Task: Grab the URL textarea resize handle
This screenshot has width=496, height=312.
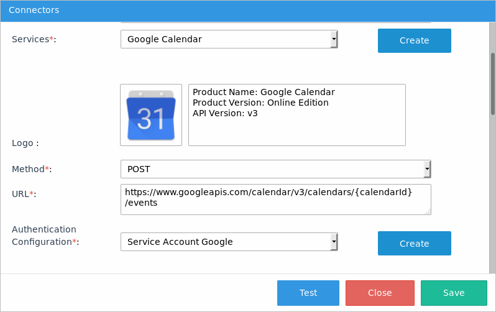Action: coord(428,212)
